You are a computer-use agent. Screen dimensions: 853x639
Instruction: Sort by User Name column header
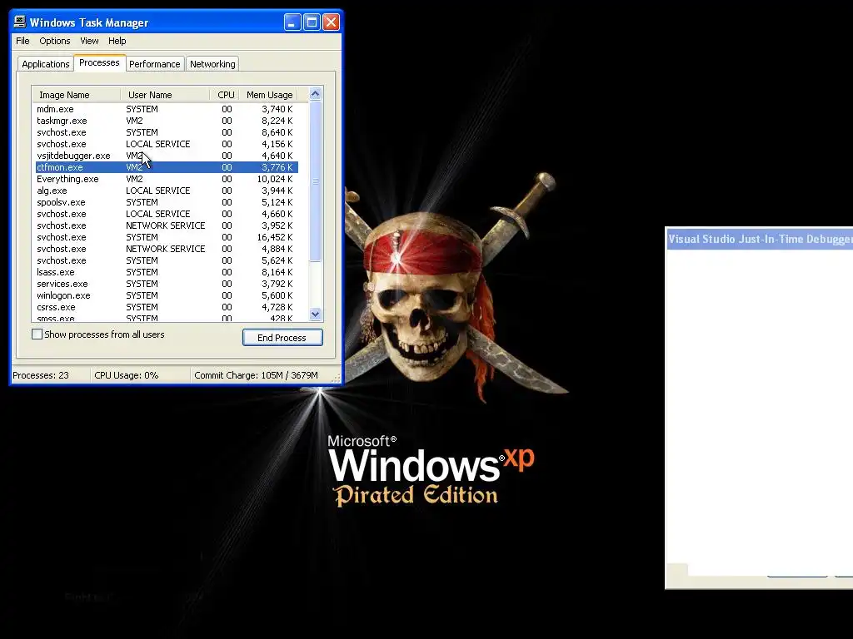(x=165, y=95)
